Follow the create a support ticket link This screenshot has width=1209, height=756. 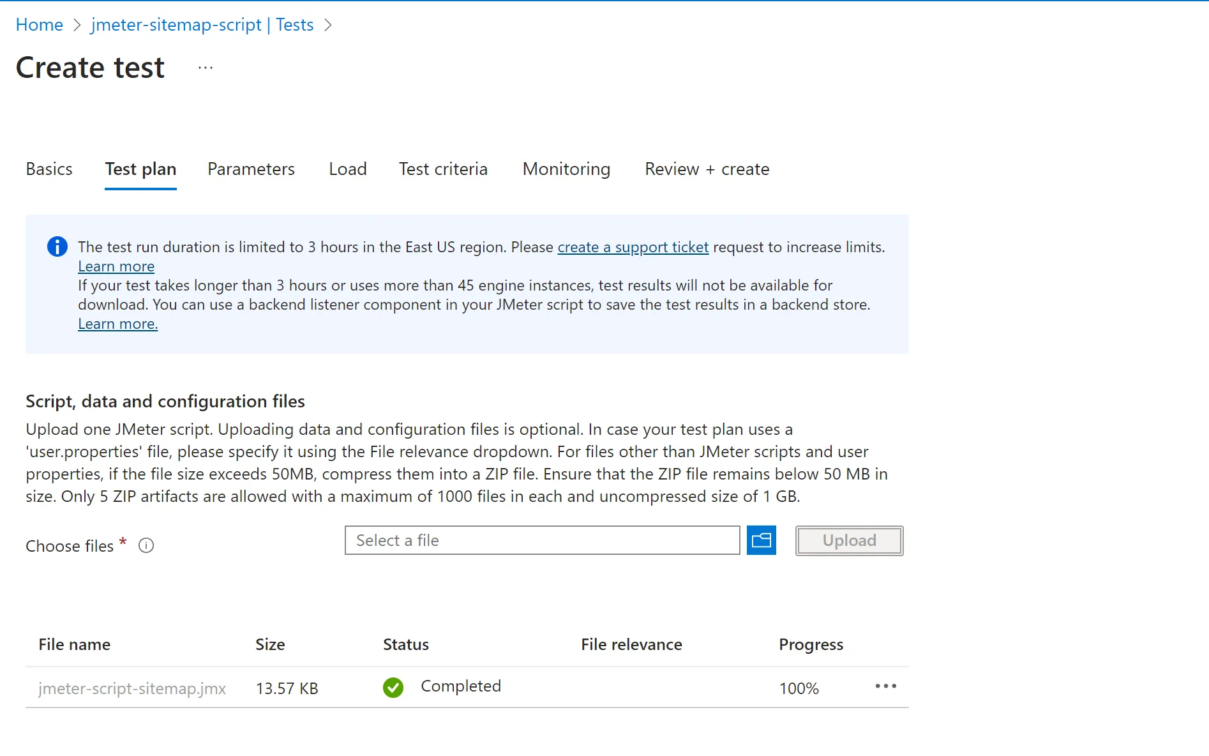[633, 247]
